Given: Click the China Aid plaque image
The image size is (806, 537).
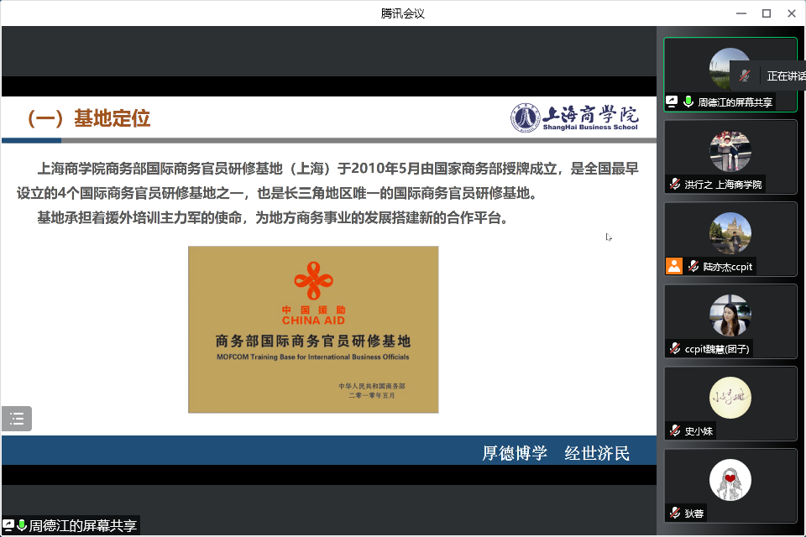Looking at the screenshot, I should tap(313, 330).
